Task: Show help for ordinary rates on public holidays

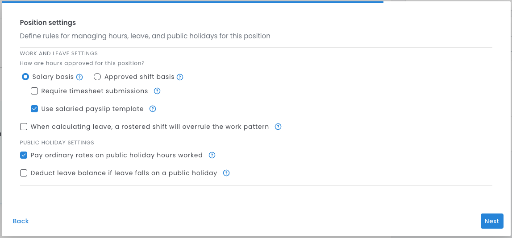Action: [212, 156]
